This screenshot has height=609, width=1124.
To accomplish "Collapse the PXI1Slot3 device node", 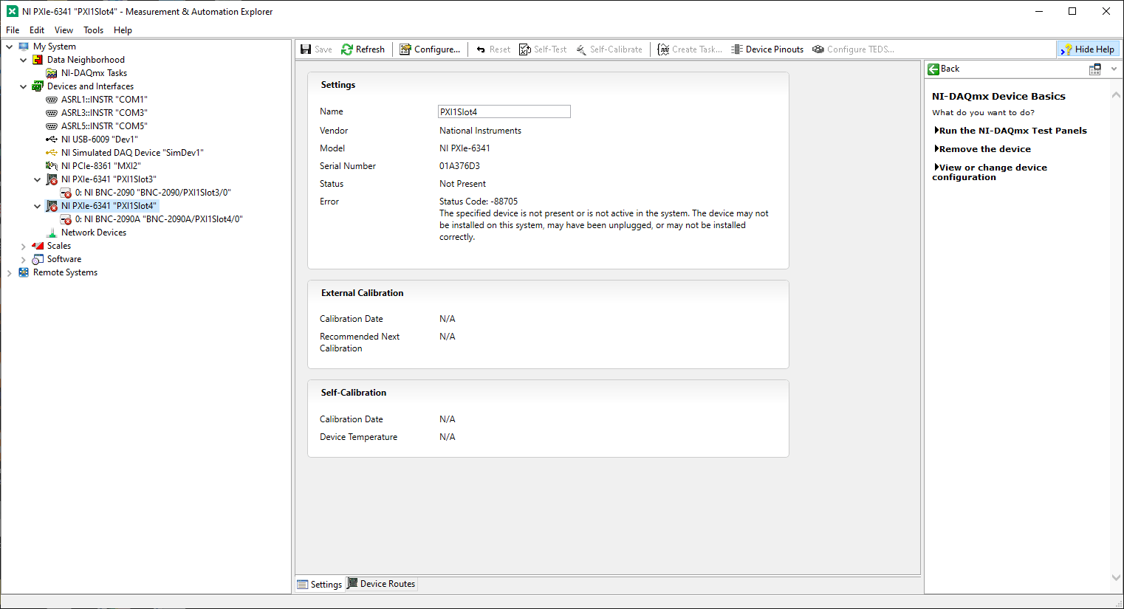I will pos(37,179).
